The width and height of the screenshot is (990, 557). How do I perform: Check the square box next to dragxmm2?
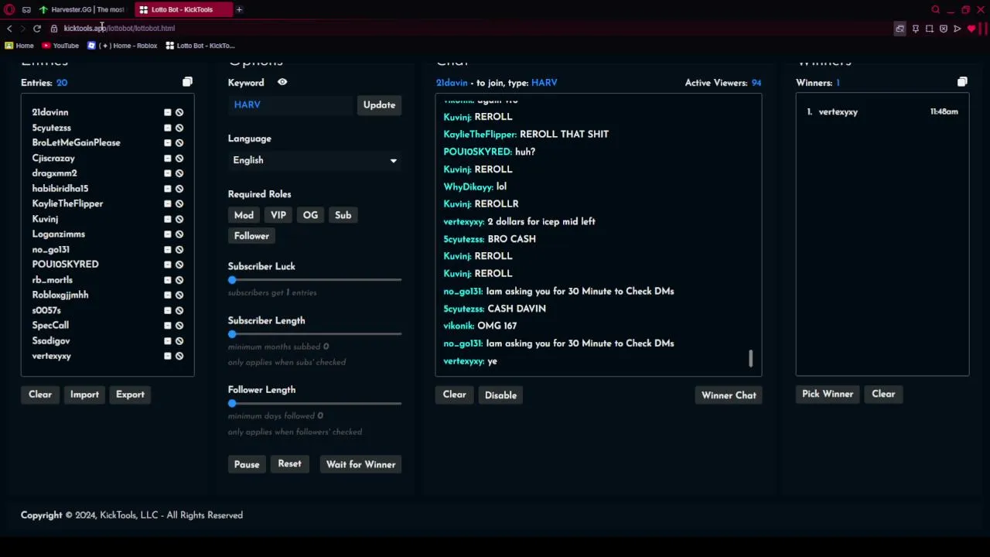(x=167, y=173)
